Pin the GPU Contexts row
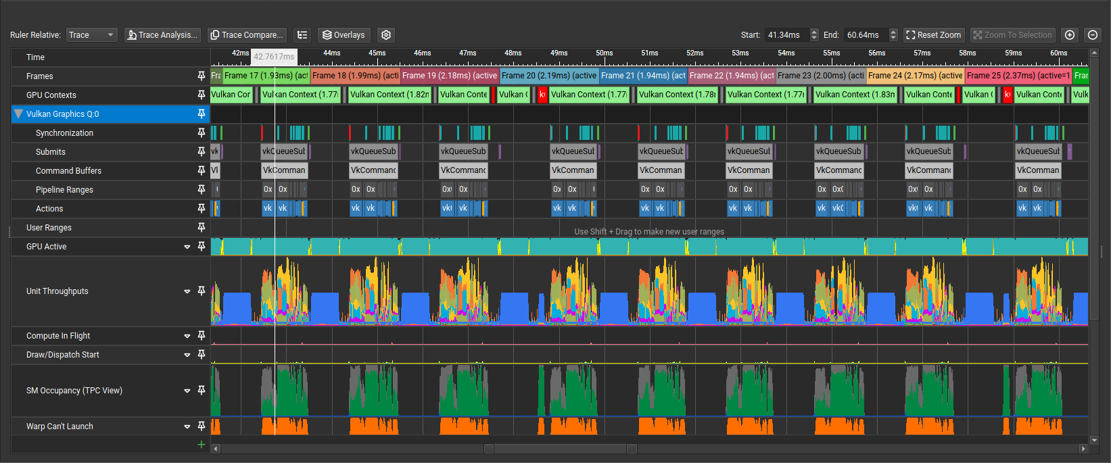The image size is (1111, 463). (x=201, y=95)
